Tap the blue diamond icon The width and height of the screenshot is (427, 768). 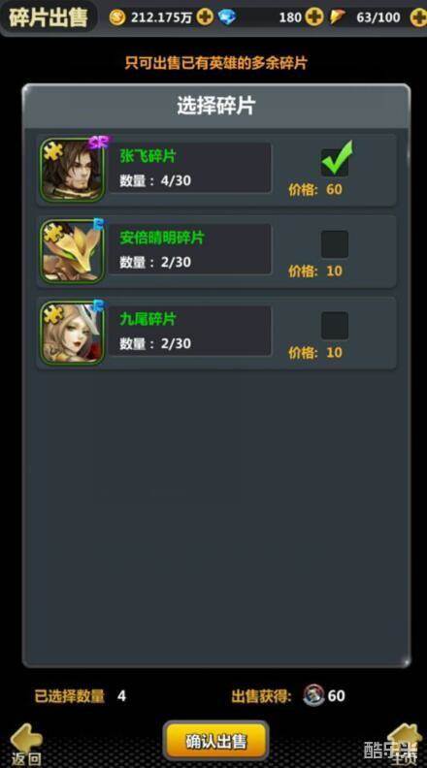point(227,17)
